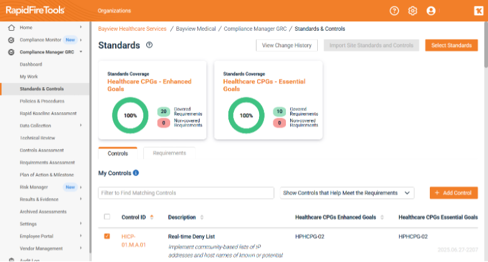Viewport: 488px width, 262px height.
Task: Click the green 20 covered requirements badge
Action: point(163,112)
